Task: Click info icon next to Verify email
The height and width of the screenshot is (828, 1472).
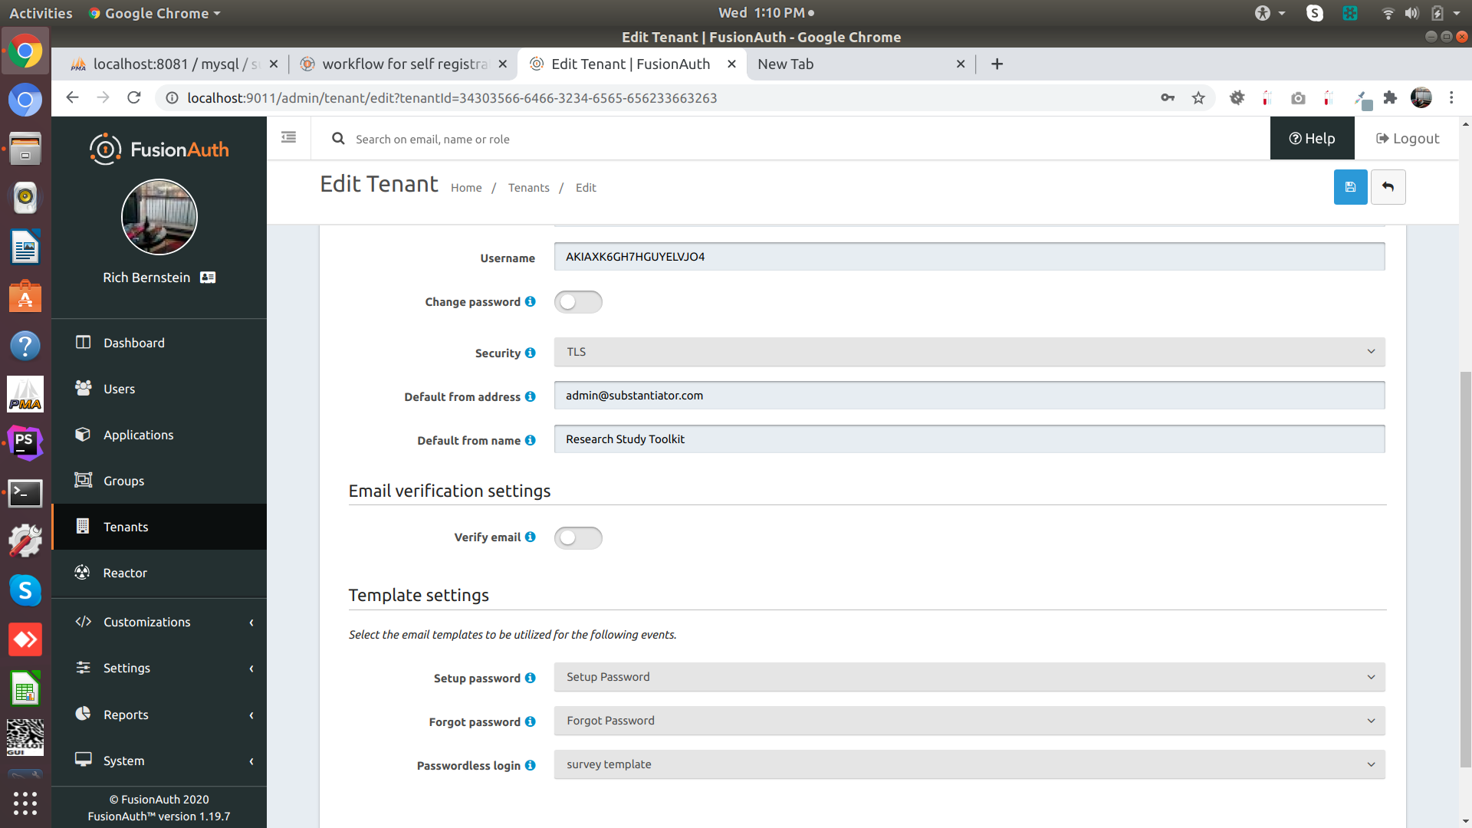Action: click(x=530, y=537)
